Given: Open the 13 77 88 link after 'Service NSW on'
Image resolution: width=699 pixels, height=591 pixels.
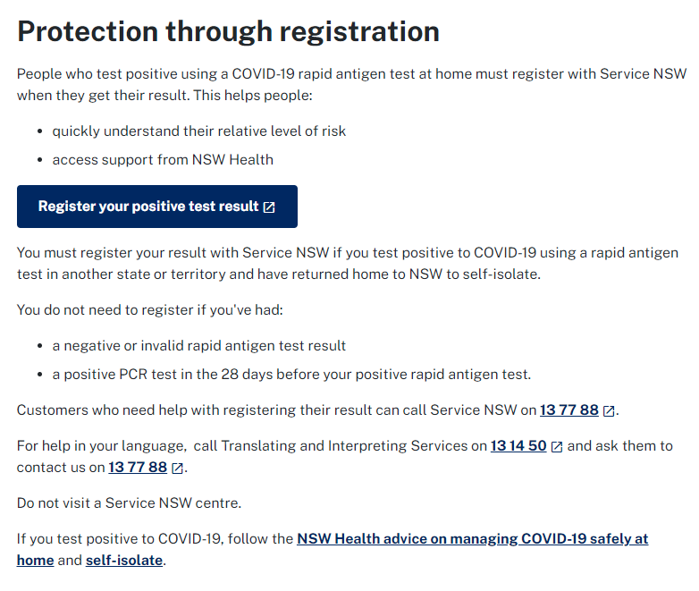Looking at the screenshot, I should click(x=568, y=409).
